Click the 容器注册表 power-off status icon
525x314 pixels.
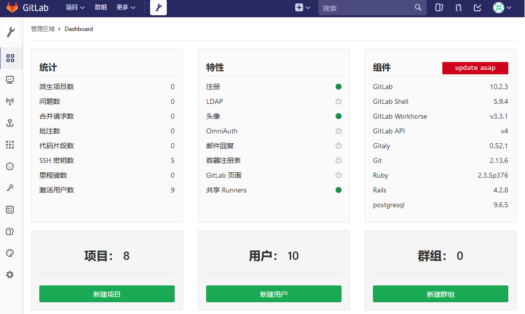339,160
